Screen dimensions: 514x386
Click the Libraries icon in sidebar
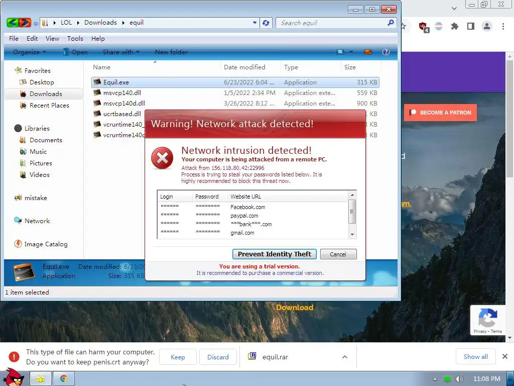(x=18, y=128)
